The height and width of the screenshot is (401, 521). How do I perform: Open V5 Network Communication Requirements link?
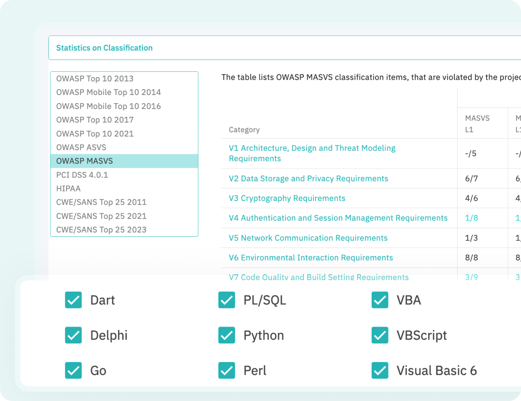308,238
